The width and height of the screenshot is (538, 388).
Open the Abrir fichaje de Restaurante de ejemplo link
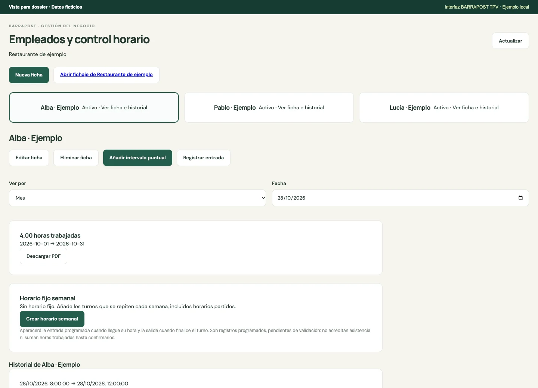pyautogui.click(x=106, y=75)
